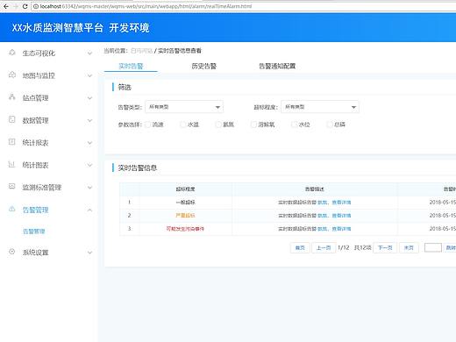The width and height of the screenshot is (456, 342).
Task: Click the 告警描述 column header
Action: coord(315,189)
